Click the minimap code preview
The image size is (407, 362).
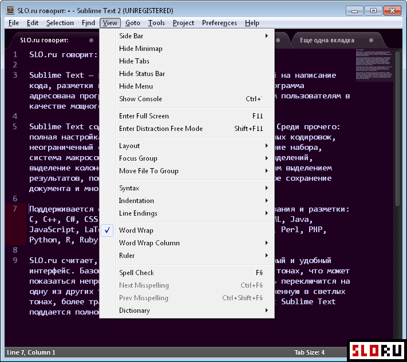point(374,65)
